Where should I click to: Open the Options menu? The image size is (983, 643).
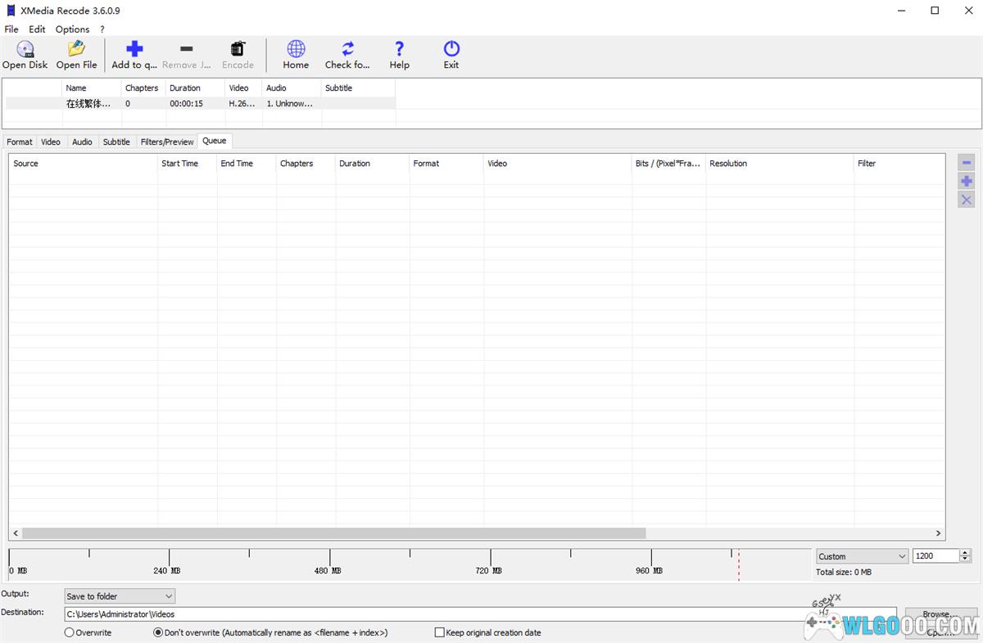[72, 29]
